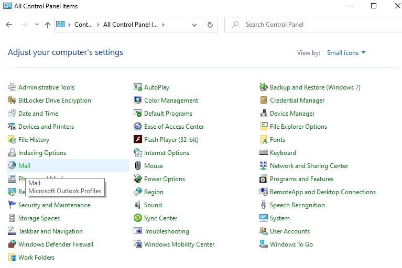
Task: Click the System link
Action: [x=280, y=218]
